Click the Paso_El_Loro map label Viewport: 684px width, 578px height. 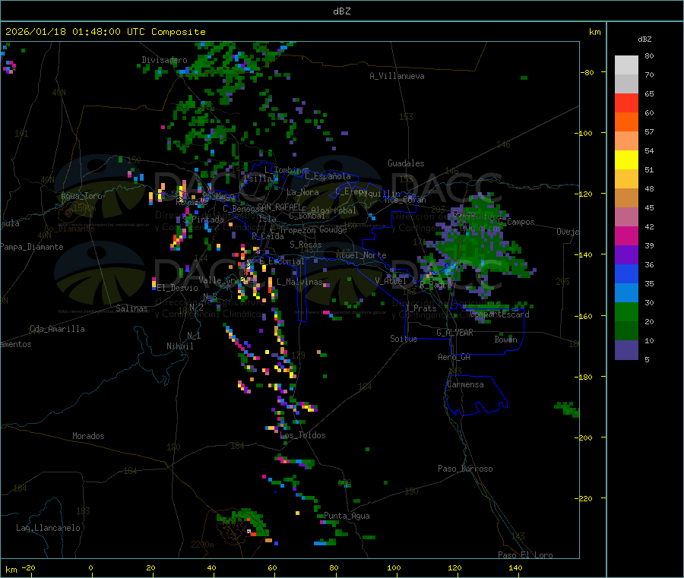(x=526, y=555)
